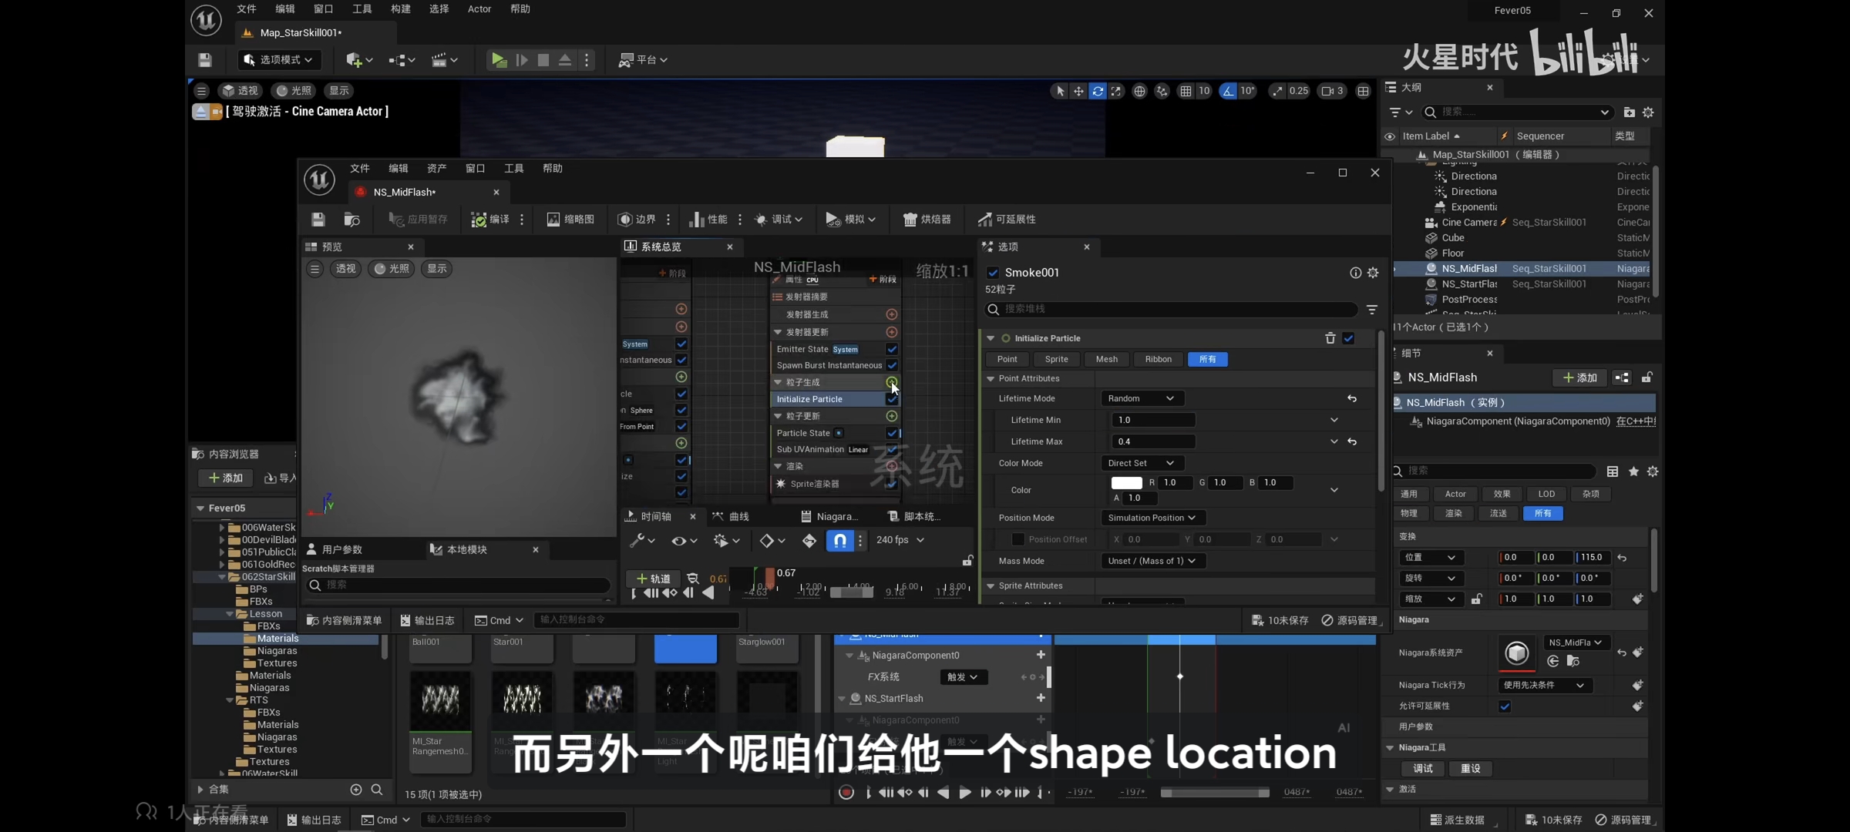Click the Play in editor button

pyautogui.click(x=499, y=59)
